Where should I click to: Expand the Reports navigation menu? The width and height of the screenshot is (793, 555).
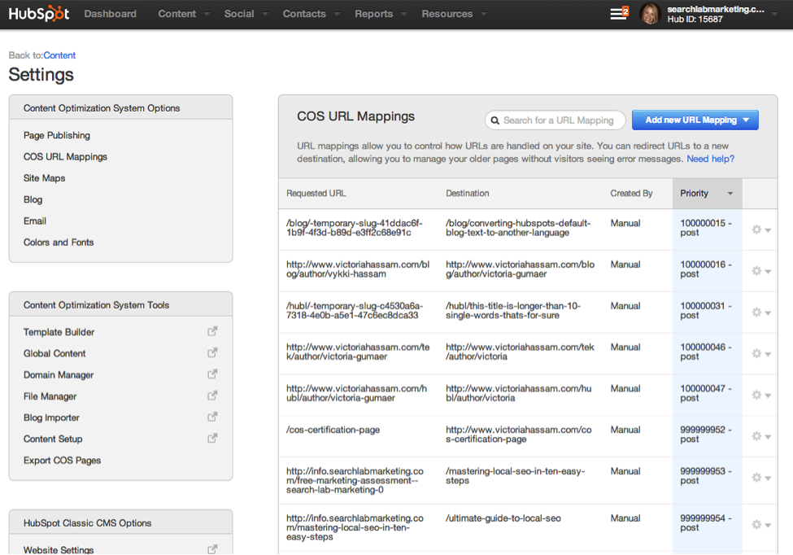coord(381,14)
